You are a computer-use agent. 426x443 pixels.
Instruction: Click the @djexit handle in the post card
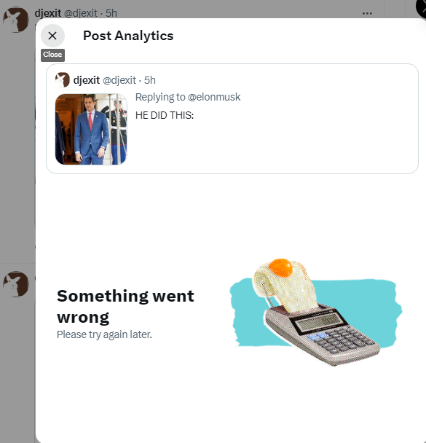pyautogui.click(x=119, y=80)
